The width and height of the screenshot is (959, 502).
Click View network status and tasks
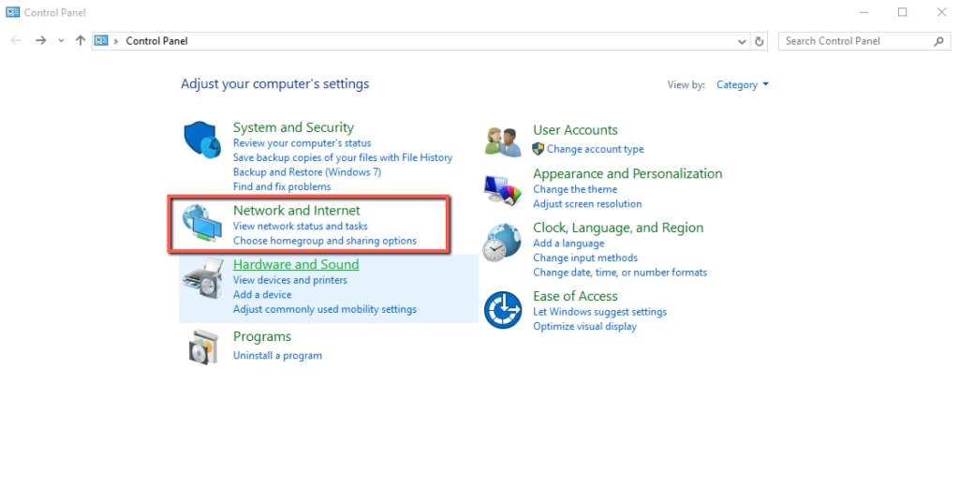point(300,227)
